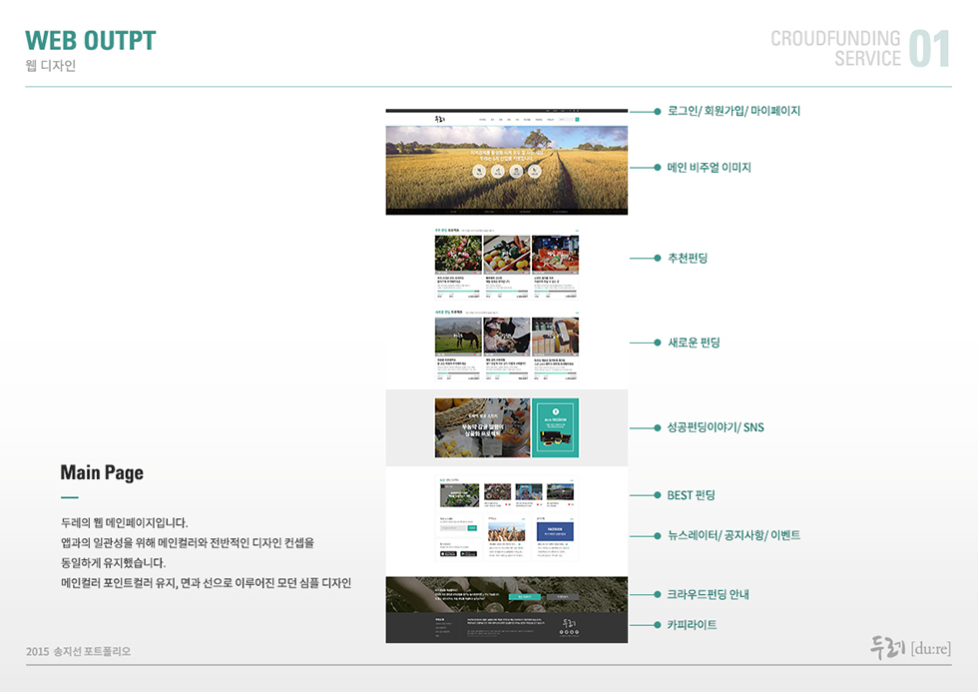Select the second circle icon on the main visual
The height and width of the screenshot is (692, 978).
pyautogui.click(x=497, y=171)
